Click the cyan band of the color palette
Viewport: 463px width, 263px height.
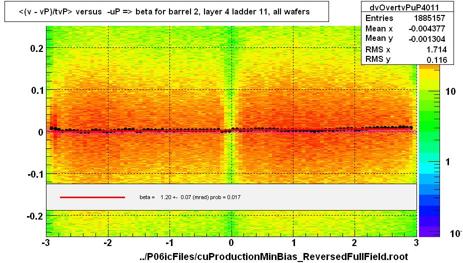coord(429,168)
